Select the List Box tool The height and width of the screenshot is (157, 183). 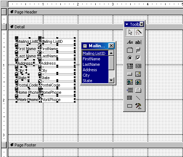tap(138, 66)
